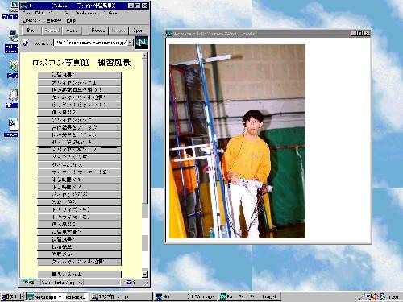Click the Home toolbar button
403x302 pixels.
tap(72, 31)
